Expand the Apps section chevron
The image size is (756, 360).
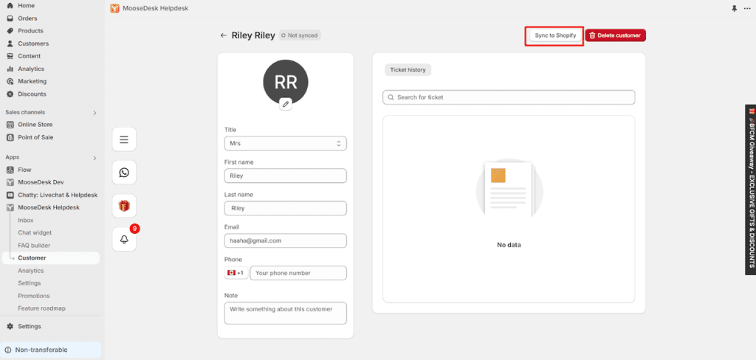(94, 158)
